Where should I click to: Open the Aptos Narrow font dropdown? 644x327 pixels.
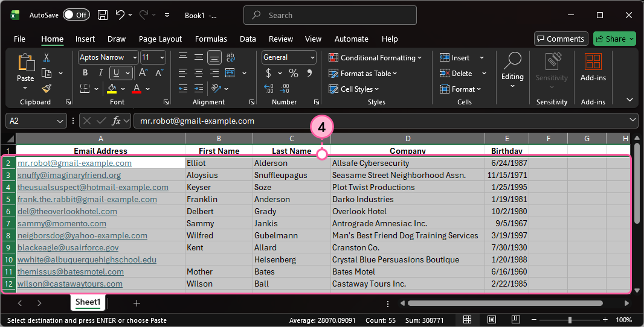(135, 57)
